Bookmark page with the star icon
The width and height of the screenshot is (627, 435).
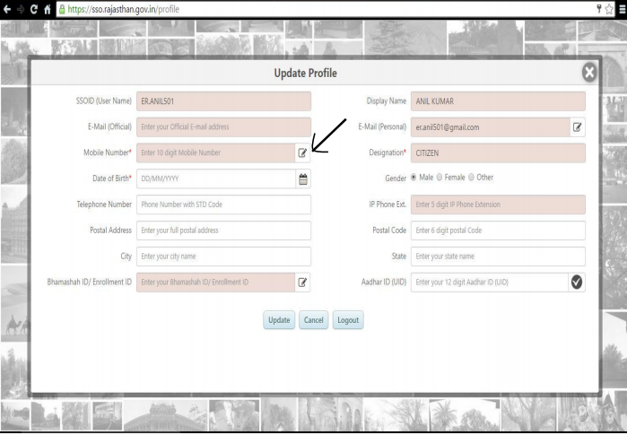(x=609, y=9)
